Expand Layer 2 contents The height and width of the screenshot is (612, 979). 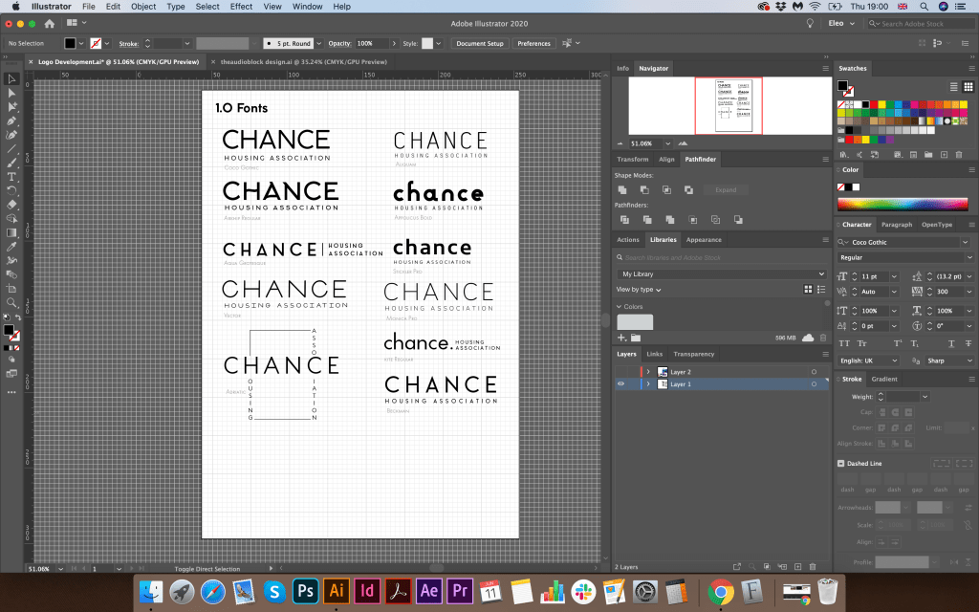(648, 371)
